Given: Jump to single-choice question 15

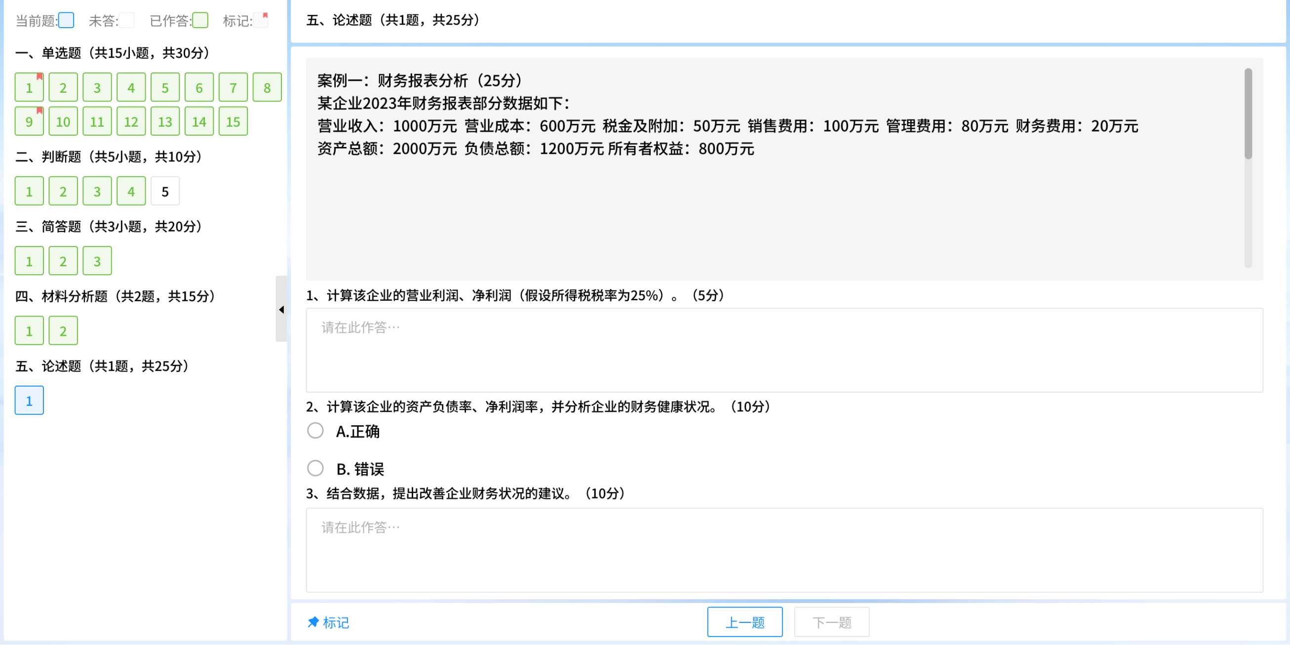Looking at the screenshot, I should click(x=234, y=122).
